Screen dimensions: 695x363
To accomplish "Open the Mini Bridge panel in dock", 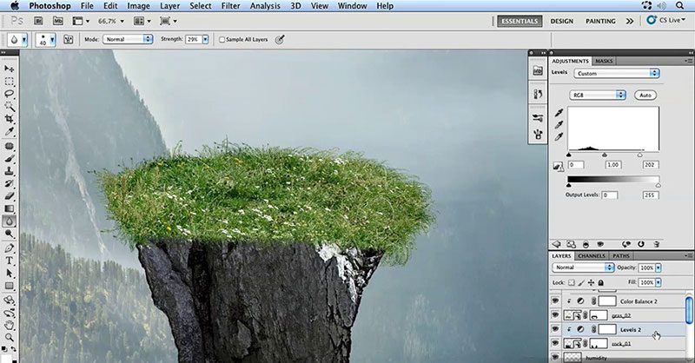I will [538, 70].
